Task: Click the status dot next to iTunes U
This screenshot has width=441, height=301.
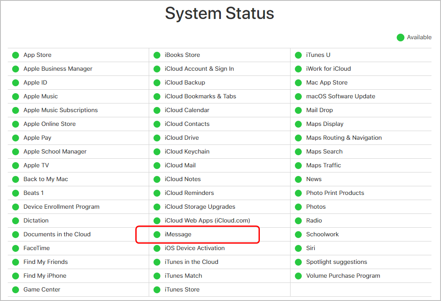Action: (x=298, y=55)
